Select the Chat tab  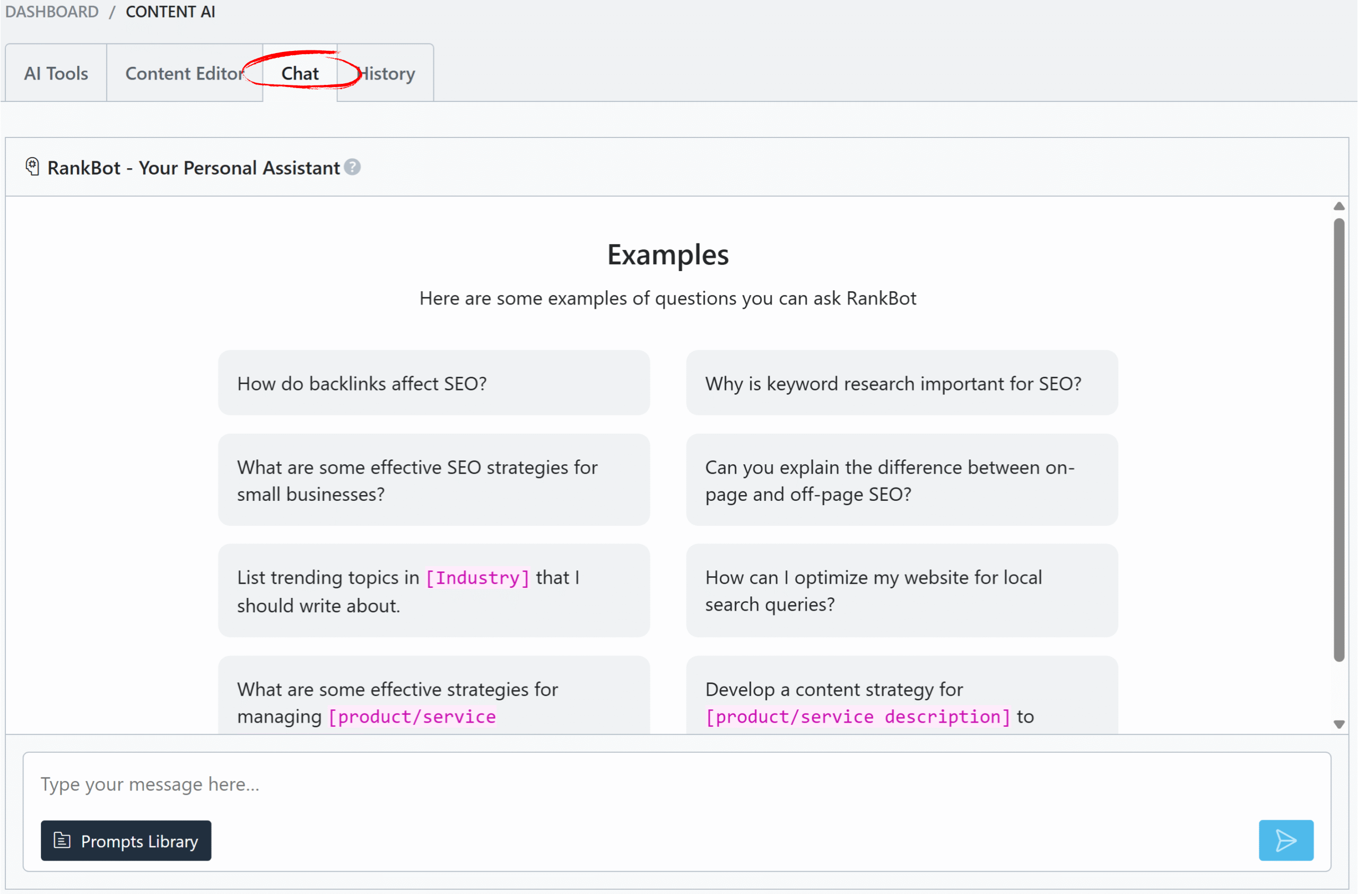300,73
